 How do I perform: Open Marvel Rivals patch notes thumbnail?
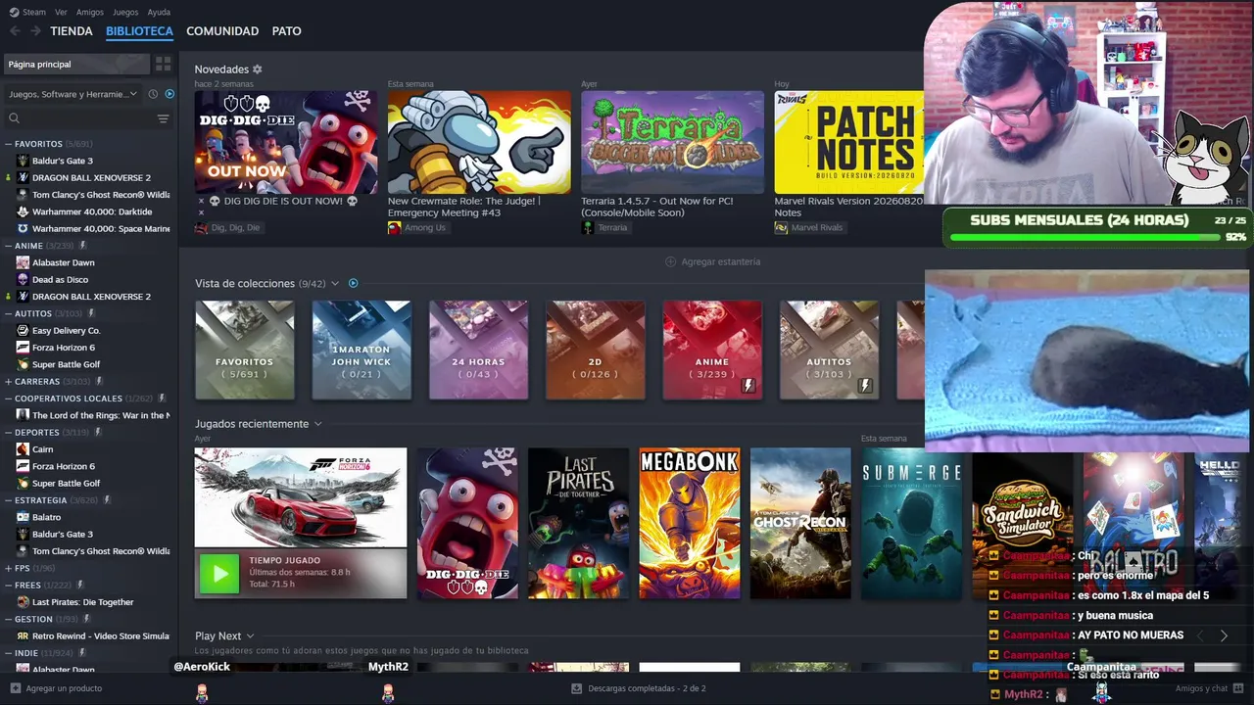(848, 142)
